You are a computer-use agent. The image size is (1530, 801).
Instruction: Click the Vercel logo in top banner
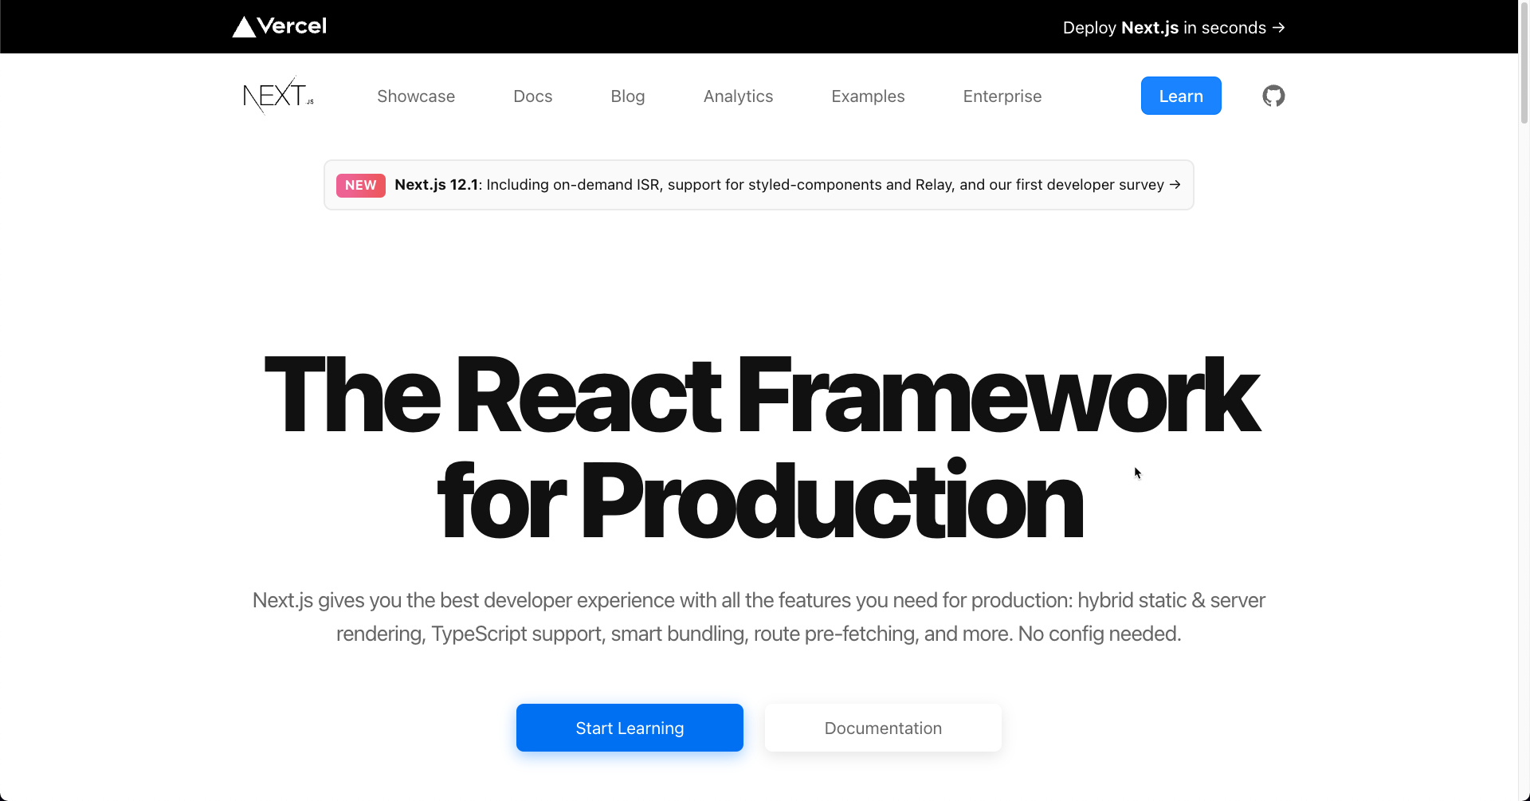click(279, 26)
